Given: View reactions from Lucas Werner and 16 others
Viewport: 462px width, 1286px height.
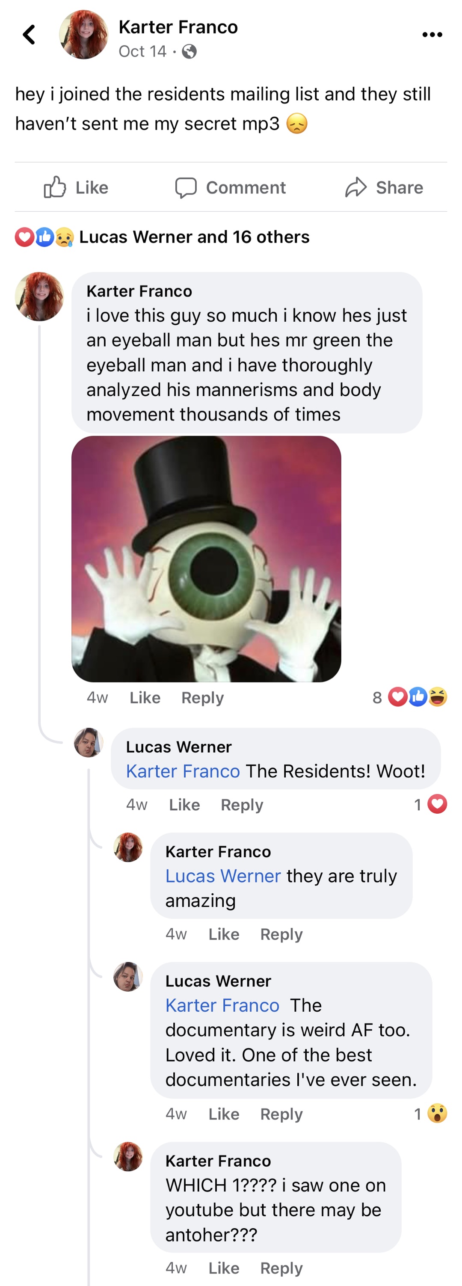Looking at the screenshot, I should (162, 237).
